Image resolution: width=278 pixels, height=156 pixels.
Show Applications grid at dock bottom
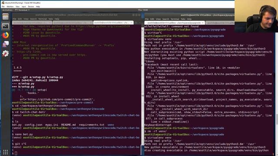pyautogui.click(x=6, y=152)
